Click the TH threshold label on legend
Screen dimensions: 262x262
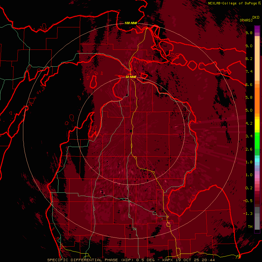[x=250, y=227]
